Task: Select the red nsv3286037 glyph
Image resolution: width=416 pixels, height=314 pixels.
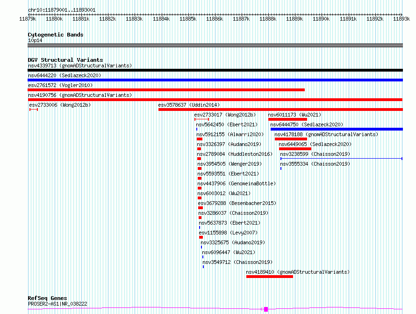Action: coord(200,218)
